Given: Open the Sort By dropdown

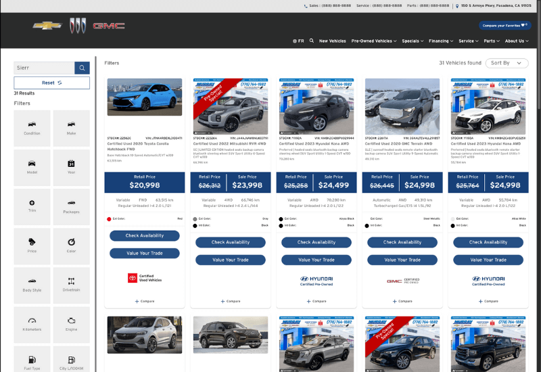Looking at the screenshot, I should 508,63.
